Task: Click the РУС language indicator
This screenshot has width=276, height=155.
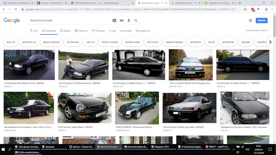Action: tap(248, 149)
